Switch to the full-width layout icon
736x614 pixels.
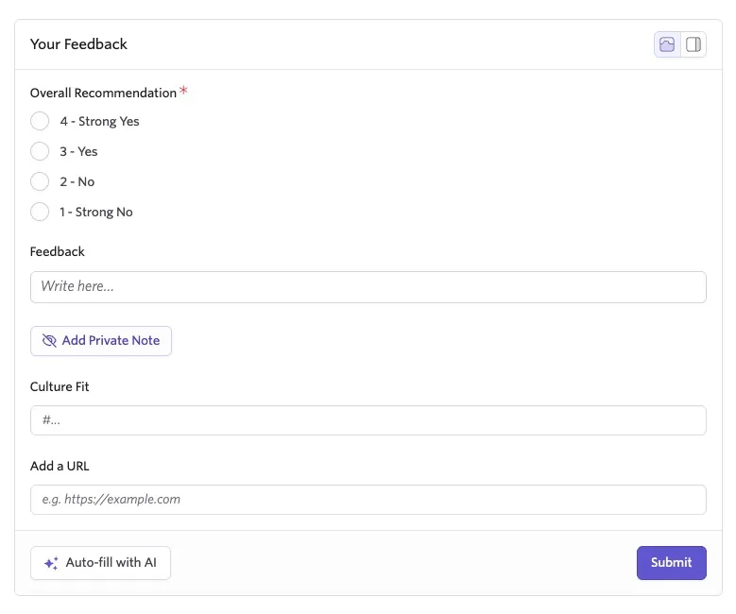pos(667,44)
